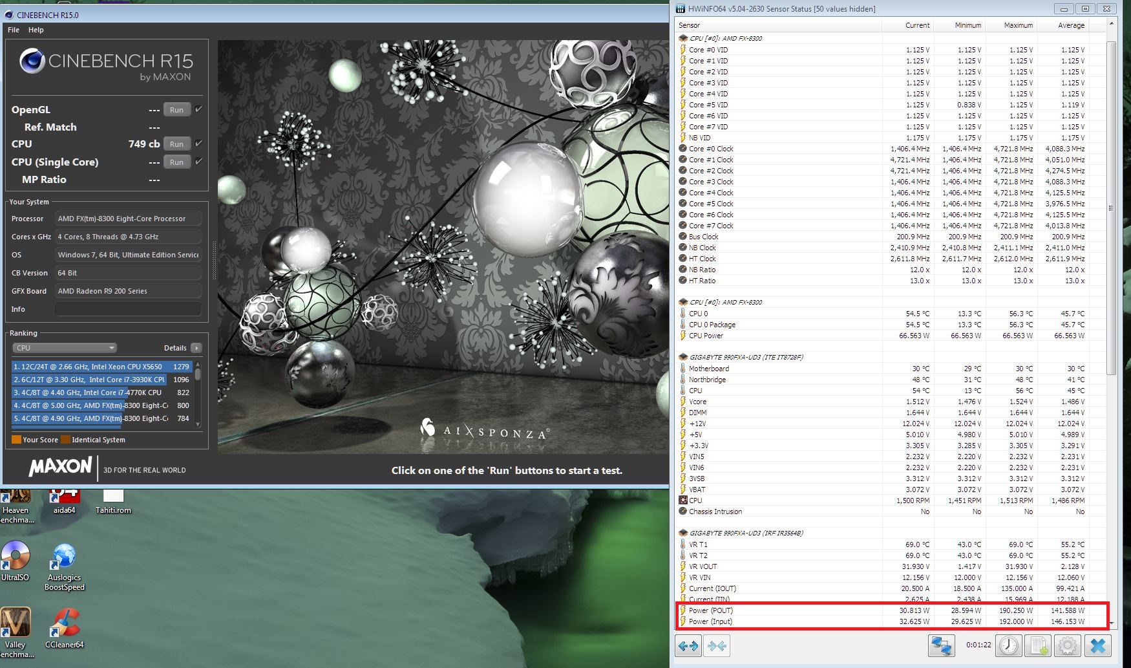
Task: Click the HWiNFO vertical scrollbar thumb
Action: pos(1112,208)
